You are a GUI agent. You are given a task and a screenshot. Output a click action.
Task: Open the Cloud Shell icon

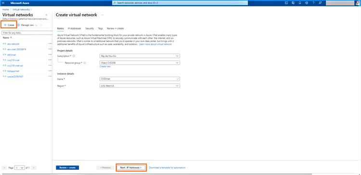click(286, 3)
